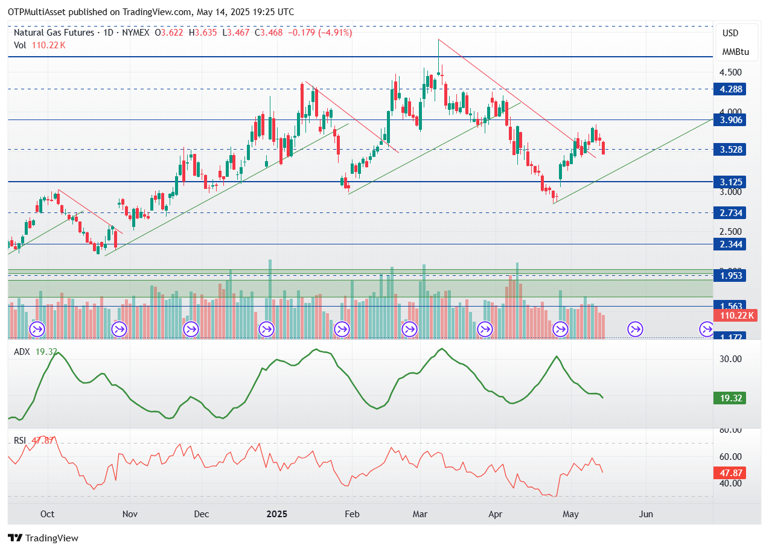Viewport: 769px width, 551px height.
Task: Click the contract-roll marker just before Dec
Action: tap(191, 330)
